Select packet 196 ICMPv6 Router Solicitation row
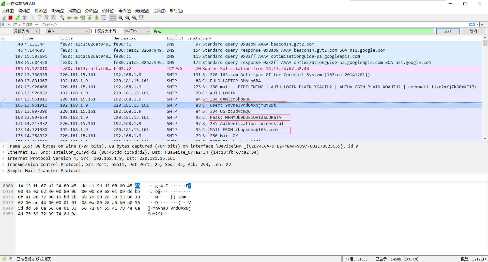Image resolution: width=488 pixels, height=262 pixels. point(241,69)
